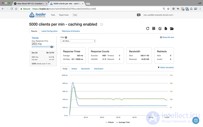Open the schedule calendar icon

[154, 28]
